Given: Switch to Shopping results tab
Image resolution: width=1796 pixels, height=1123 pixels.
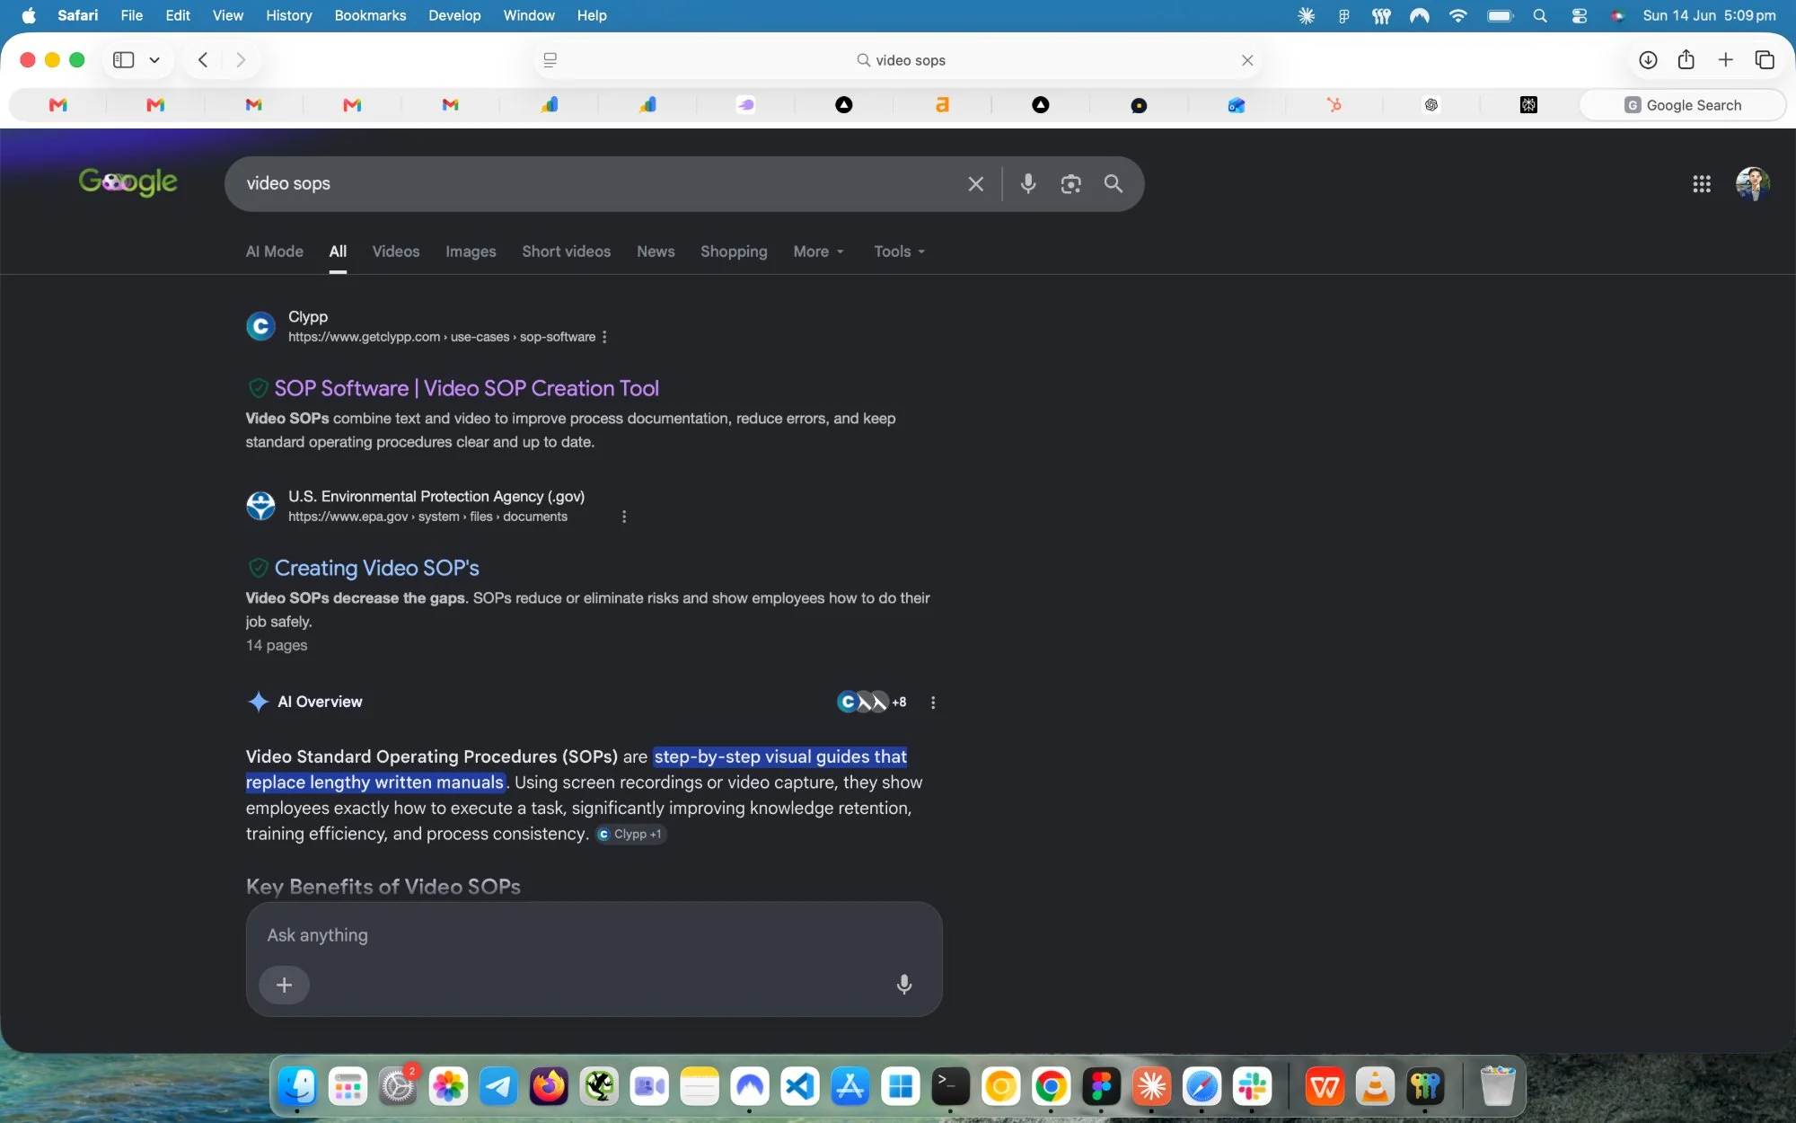Looking at the screenshot, I should (x=734, y=252).
